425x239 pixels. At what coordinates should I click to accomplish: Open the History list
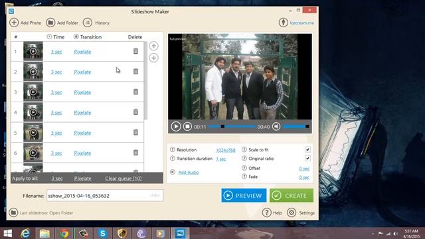tap(96, 23)
